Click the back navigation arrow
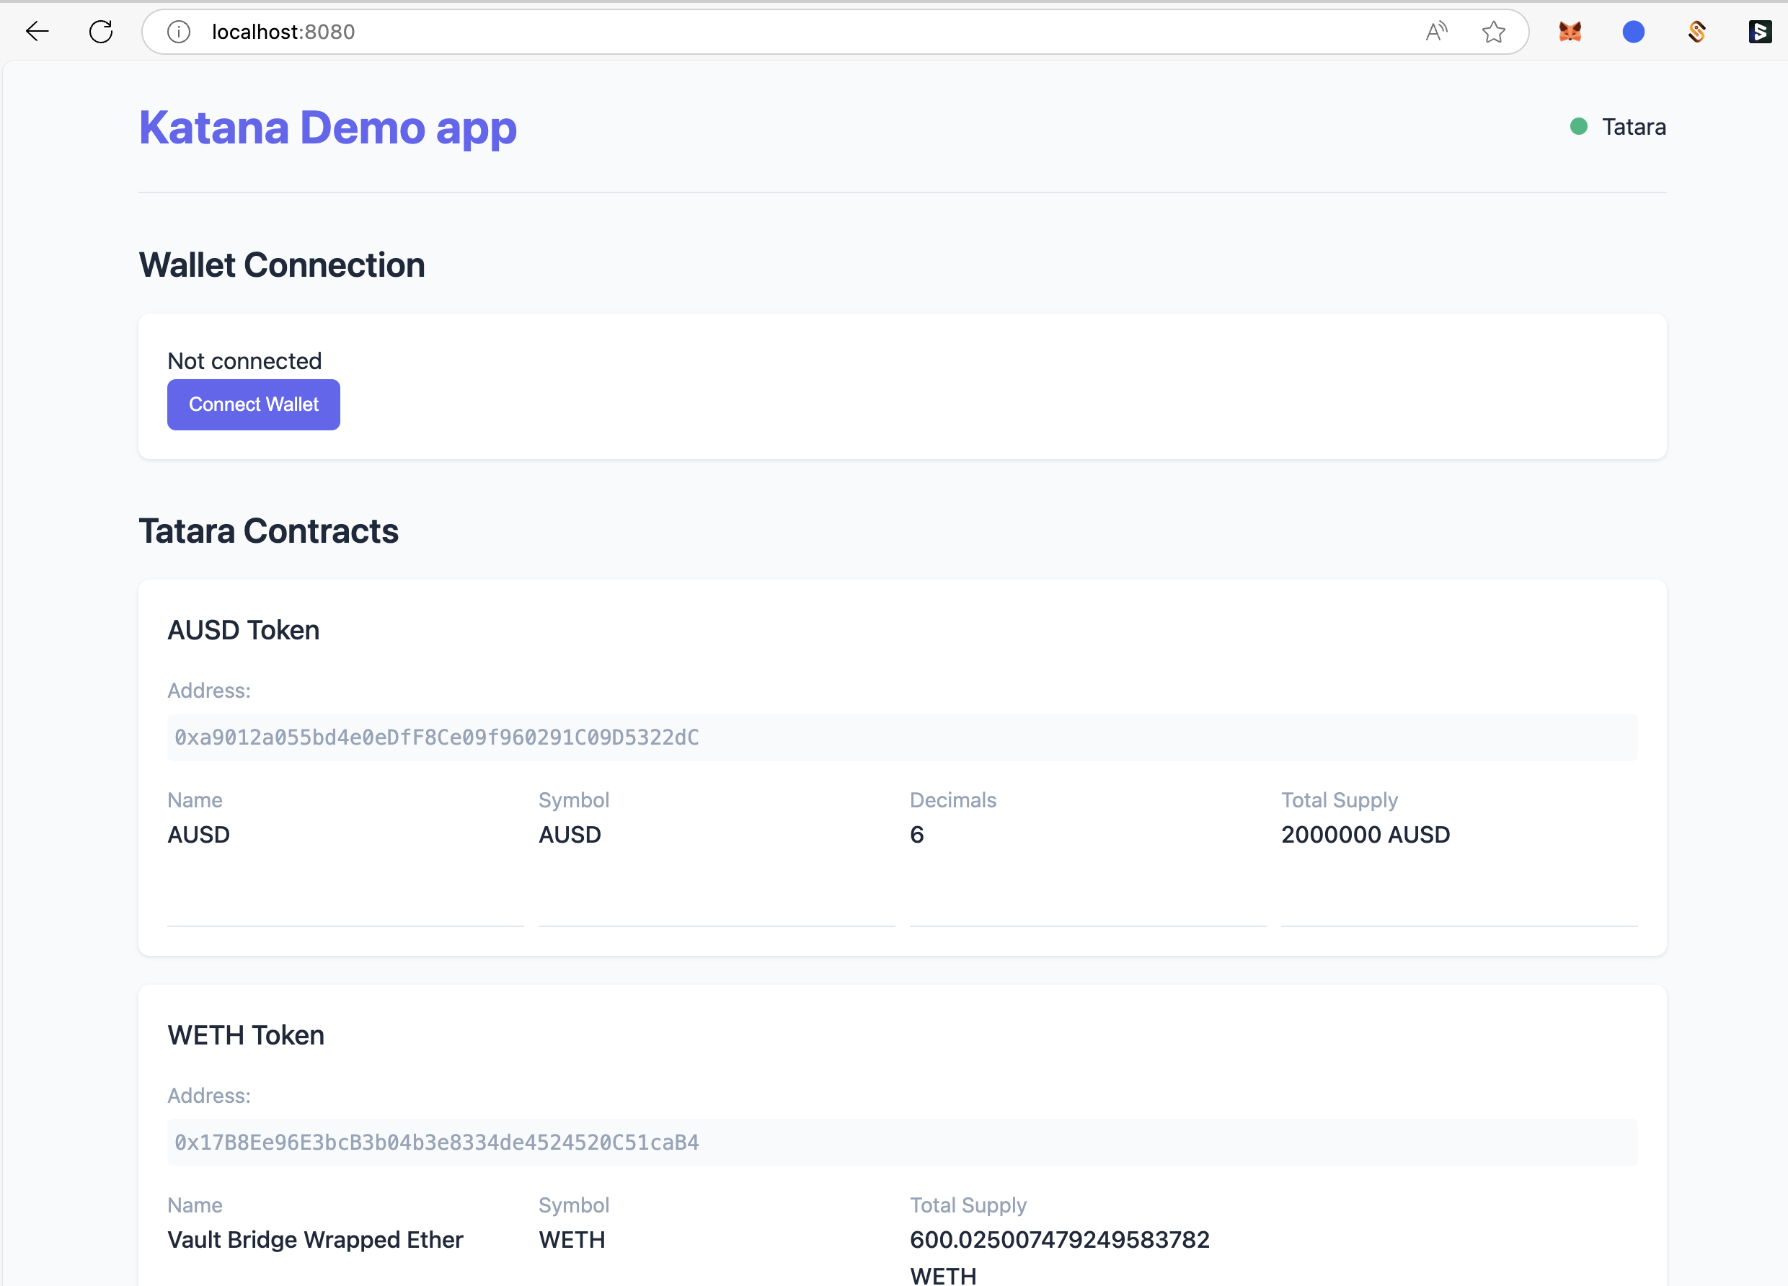 (37, 32)
